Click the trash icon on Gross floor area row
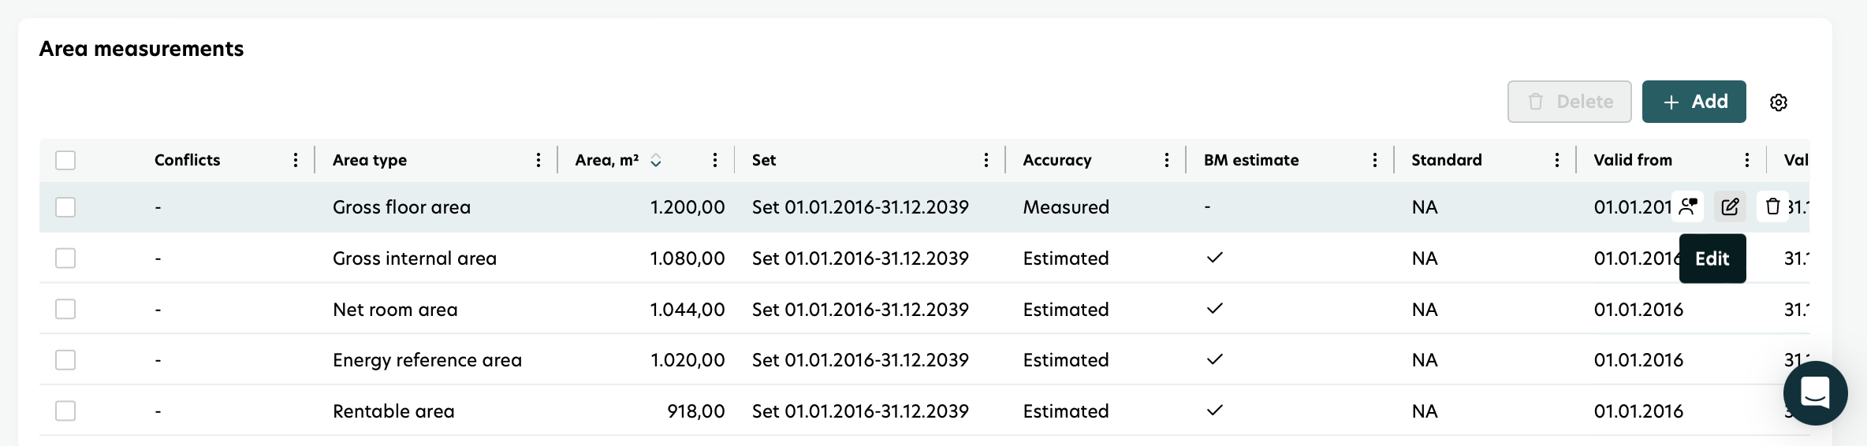The image size is (1867, 446). coord(1772,206)
